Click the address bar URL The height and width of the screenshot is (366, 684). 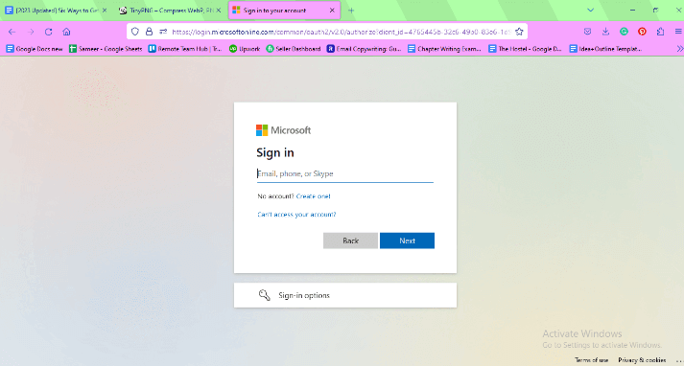pos(341,32)
